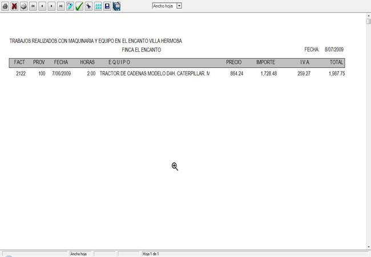Image resolution: width=371 pixels, height=257 pixels.
Task: Click the blue monitor export icon
Action: coord(116,6)
